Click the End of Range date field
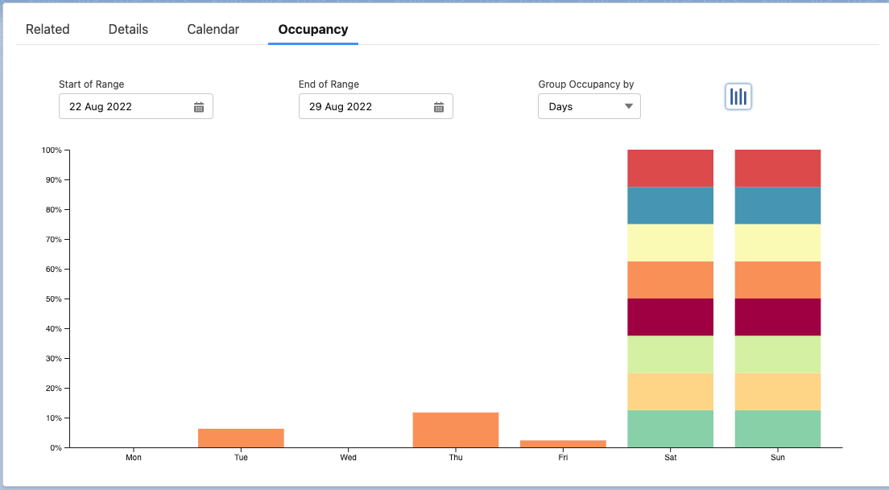889x490 pixels. point(365,107)
